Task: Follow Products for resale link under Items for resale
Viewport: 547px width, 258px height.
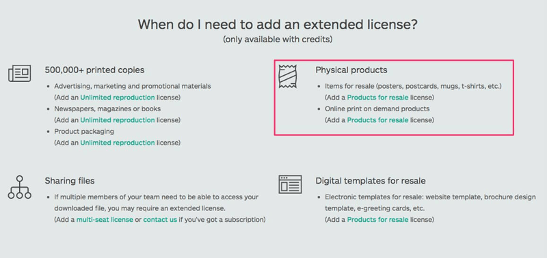Action: pos(378,97)
